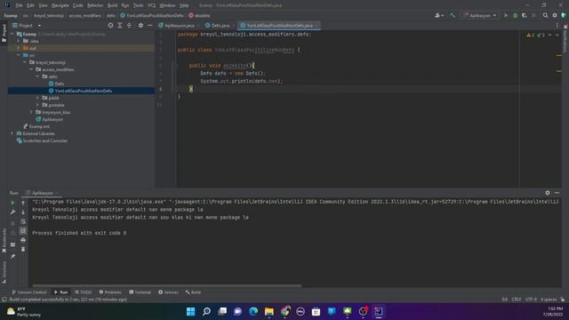Viewport: 569px width, 320px height.
Task: Open the Version Control tool window
Action: (x=29, y=292)
